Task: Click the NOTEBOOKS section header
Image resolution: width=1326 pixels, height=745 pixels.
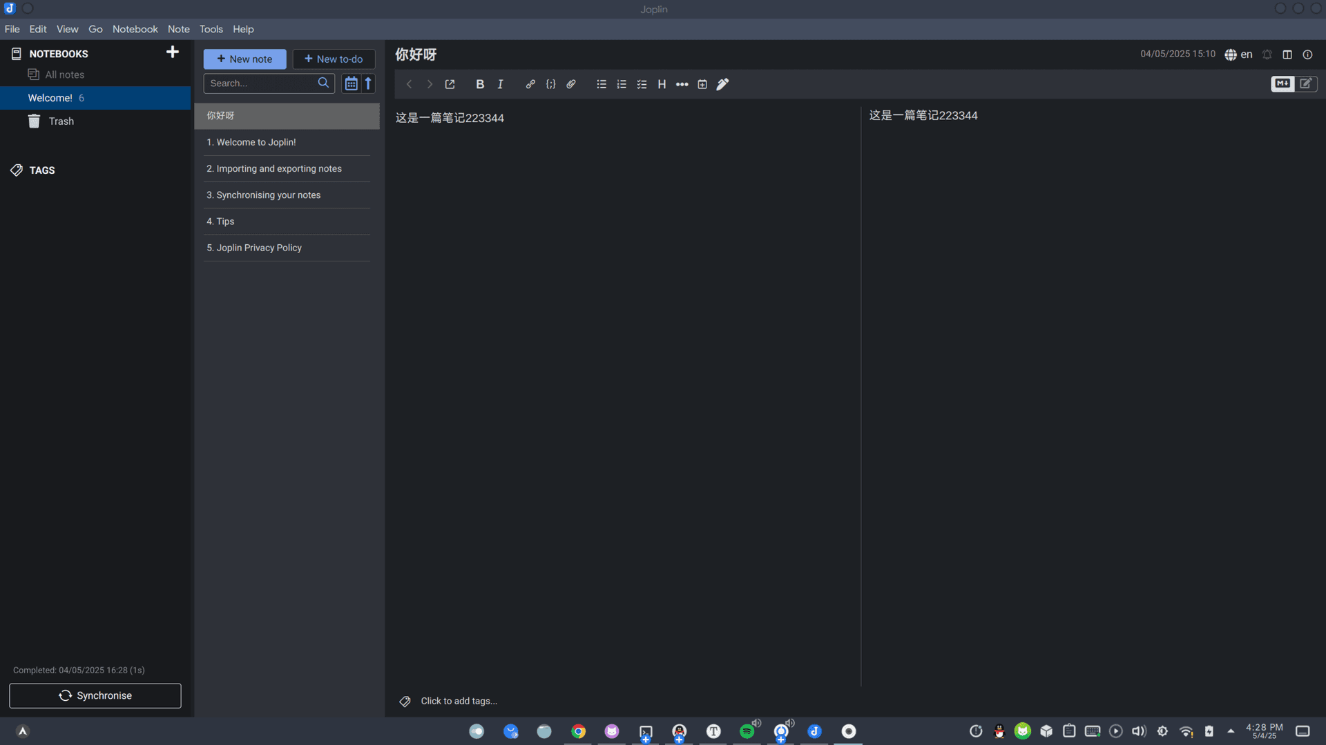Action: coord(58,54)
